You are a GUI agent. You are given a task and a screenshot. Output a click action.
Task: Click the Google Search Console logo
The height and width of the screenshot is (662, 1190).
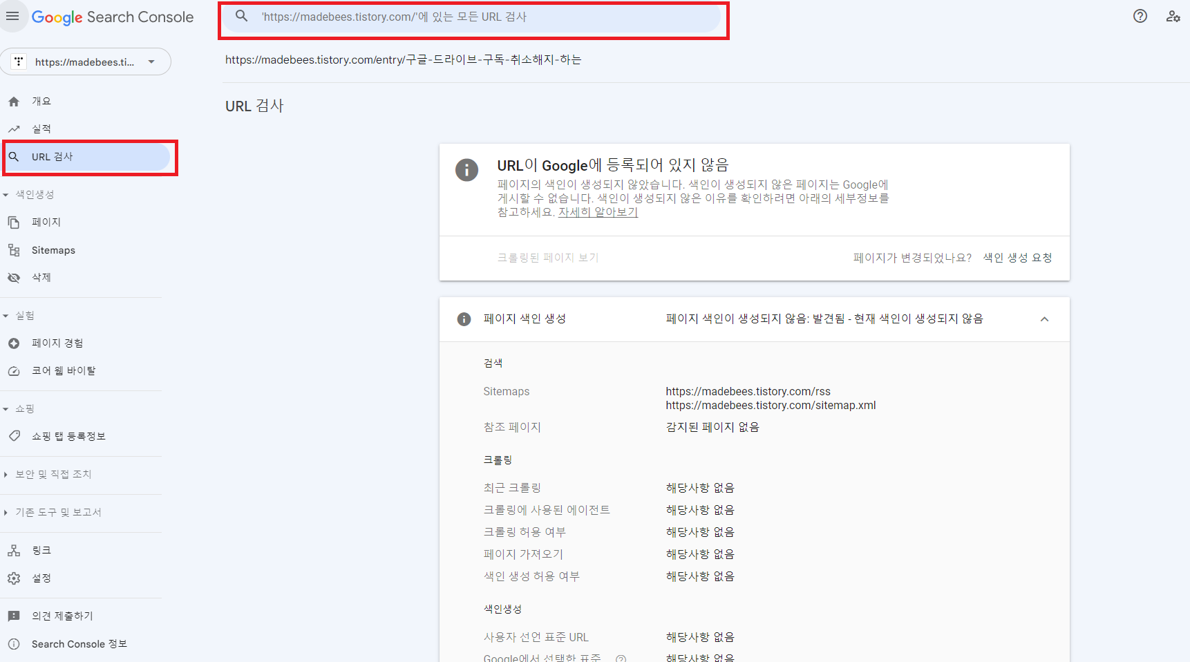coord(113,17)
